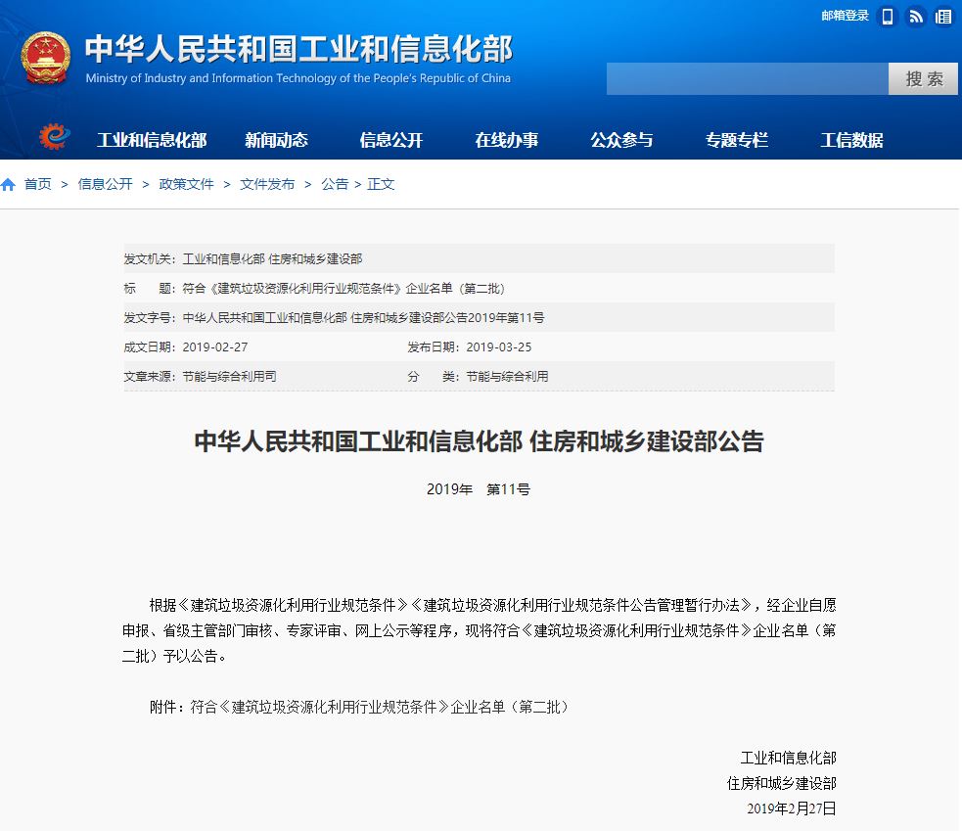Open 公众参与 navigation menu

(x=621, y=140)
